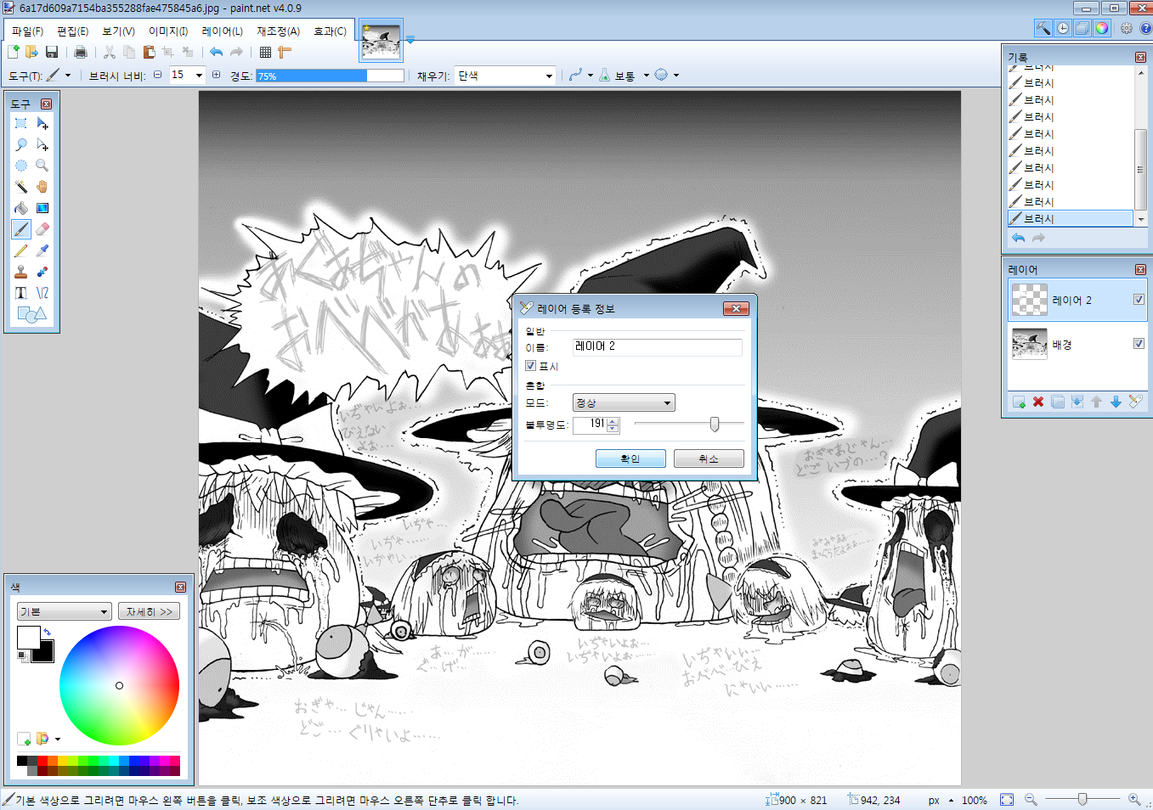
Task: Cancel dialog with 취소 button
Action: pos(709,458)
